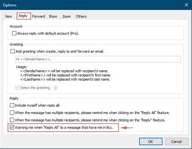This screenshot has height=149, width=192.
Task: Check the "Reply" feature reminder checkbox
Action: (x=12, y=120)
